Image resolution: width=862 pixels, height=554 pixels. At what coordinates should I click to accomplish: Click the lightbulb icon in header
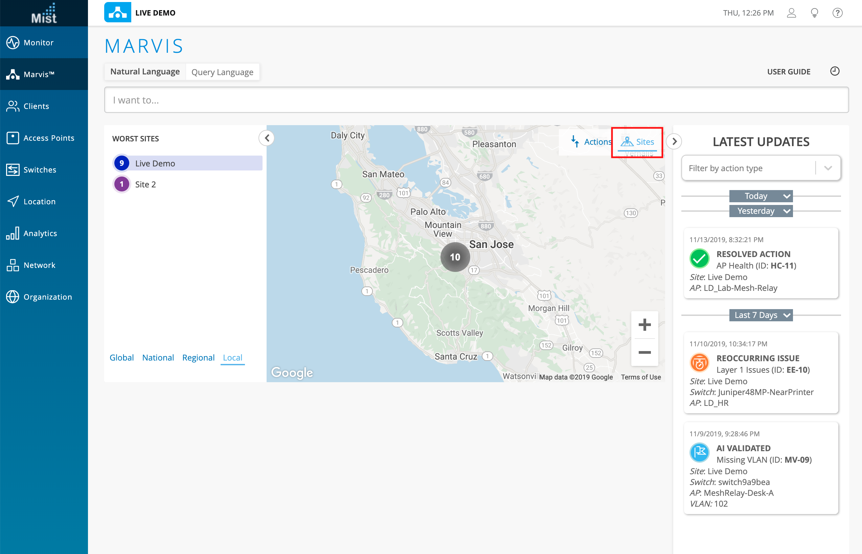[815, 13]
